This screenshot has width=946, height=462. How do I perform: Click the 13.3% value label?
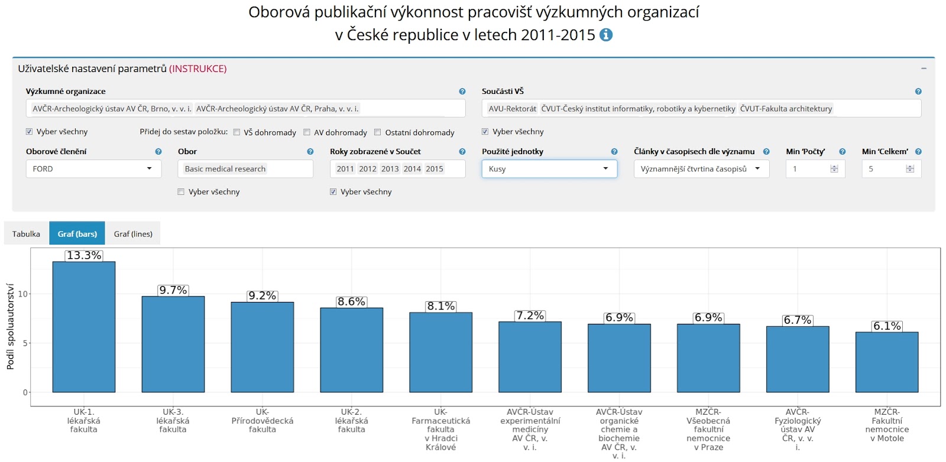point(84,255)
